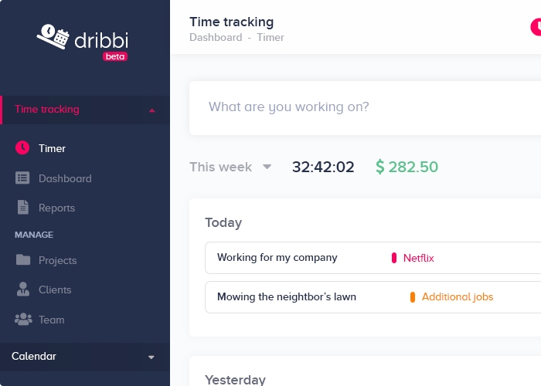The height and width of the screenshot is (386, 541).
Task: Expand the Calendar section arrow
Action: 151,357
